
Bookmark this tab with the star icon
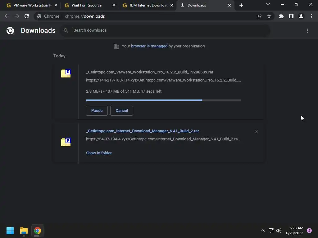click(x=269, y=16)
